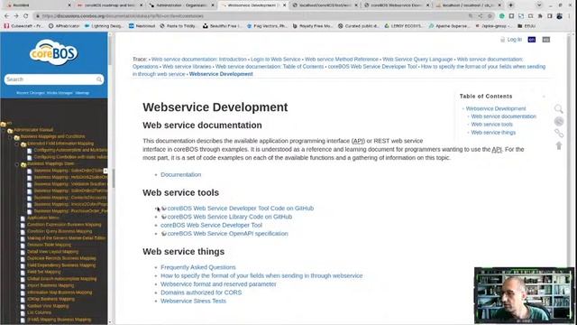Switch language to English with the en button

coord(531,40)
